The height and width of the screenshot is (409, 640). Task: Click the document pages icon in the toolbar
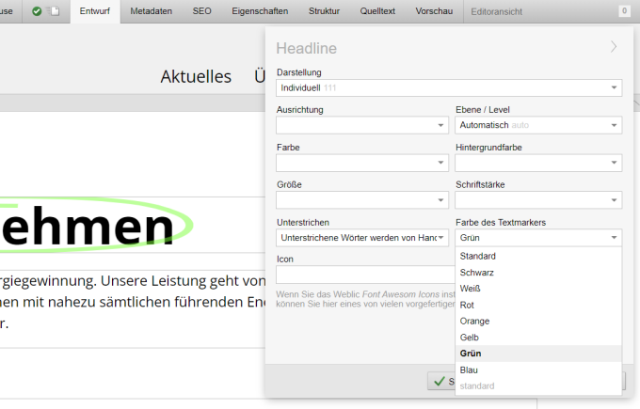pyautogui.click(x=53, y=11)
